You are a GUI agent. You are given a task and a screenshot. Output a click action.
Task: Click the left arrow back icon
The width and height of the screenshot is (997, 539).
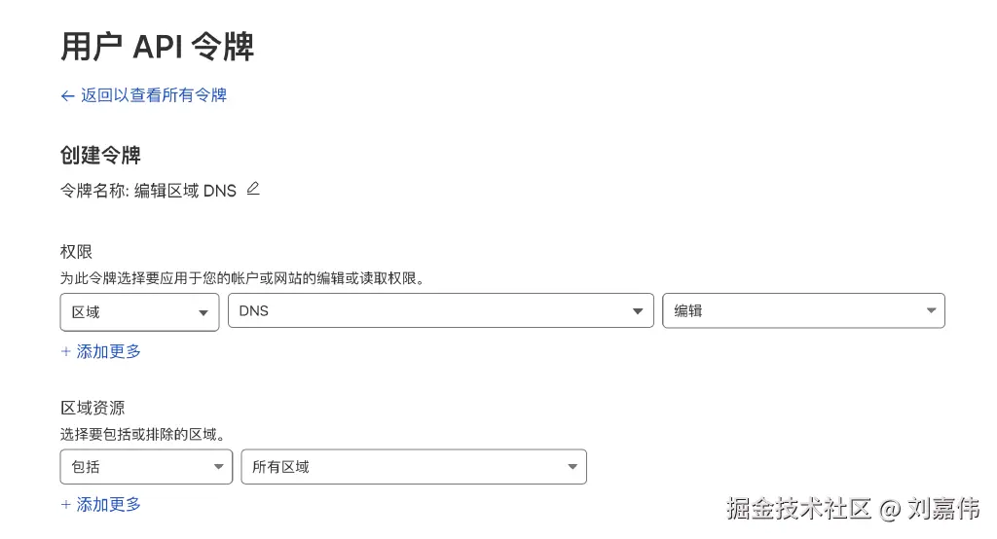pyautogui.click(x=67, y=95)
